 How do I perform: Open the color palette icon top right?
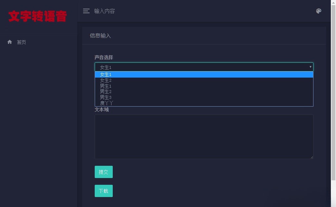point(319,11)
